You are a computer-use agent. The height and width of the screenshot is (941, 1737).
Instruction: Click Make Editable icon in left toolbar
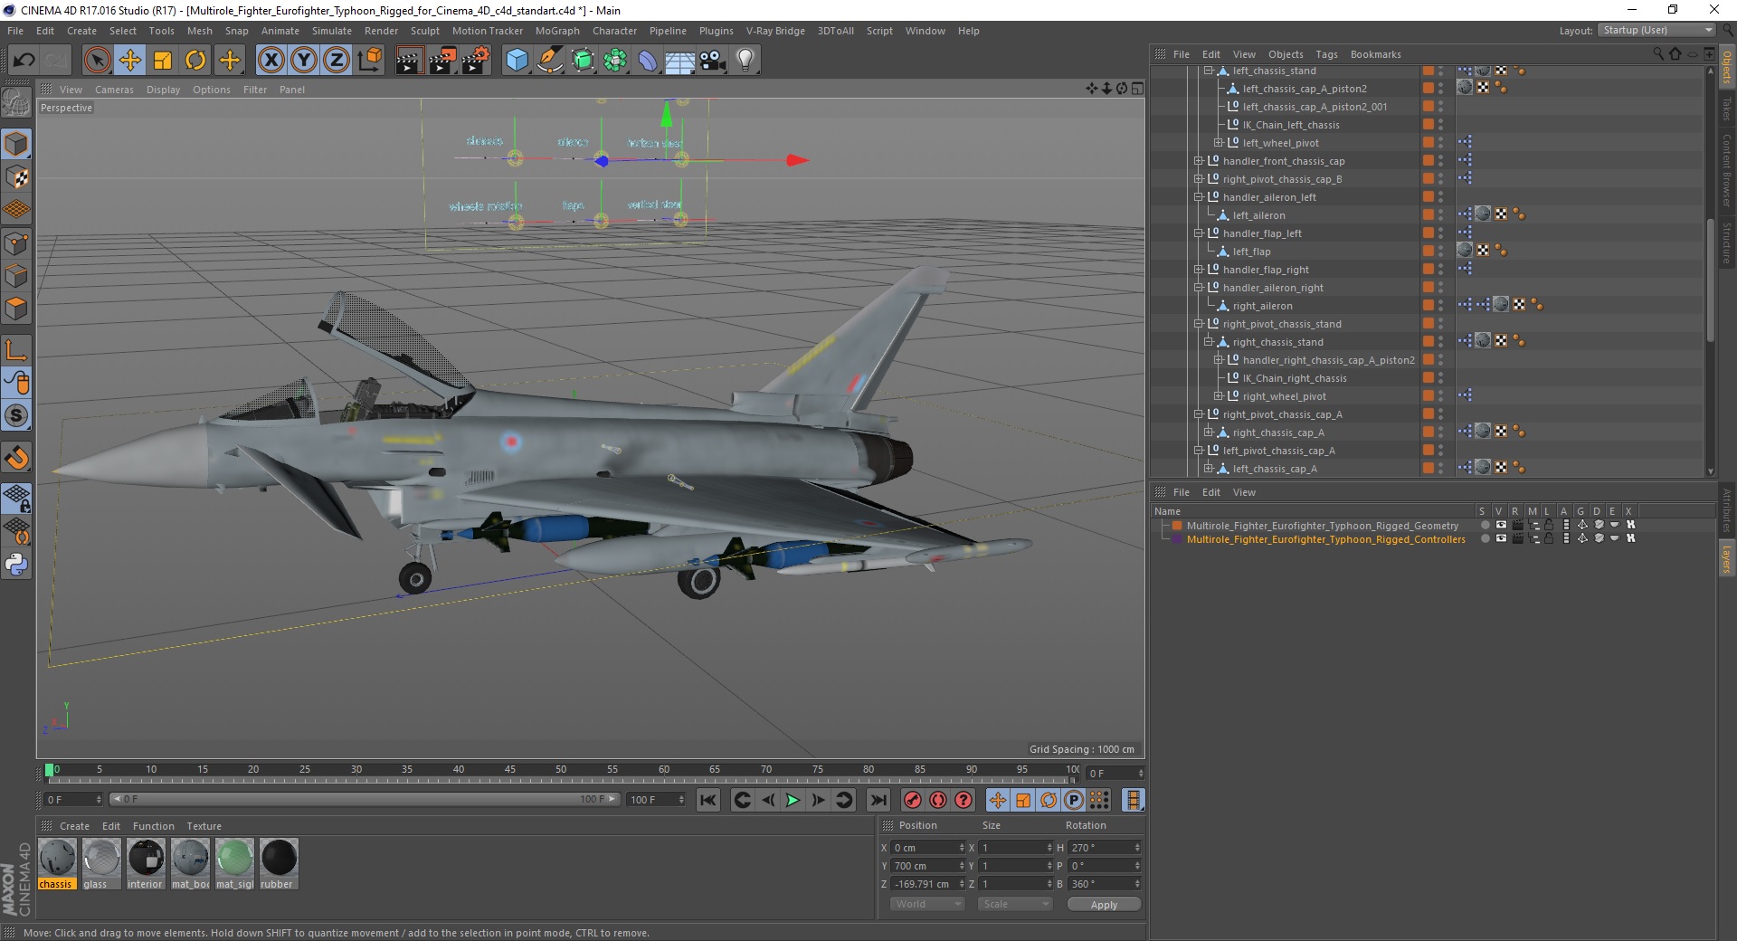pos(16,104)
